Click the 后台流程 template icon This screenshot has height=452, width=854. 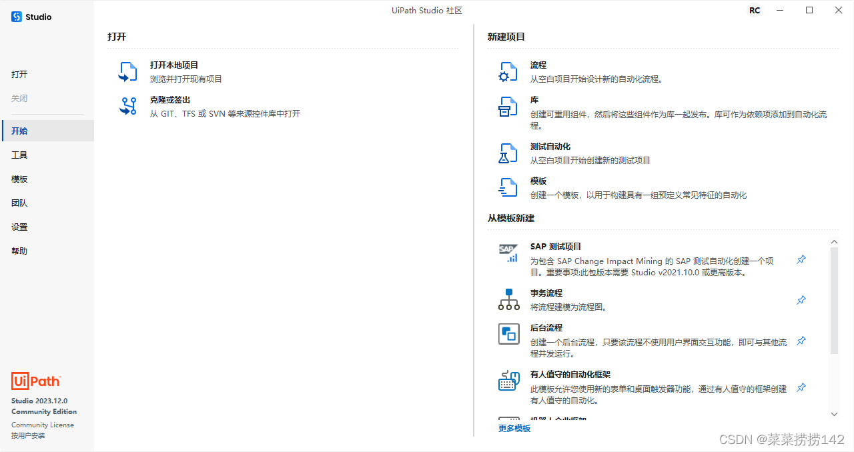pyautogui.click(x=509, y=334)
